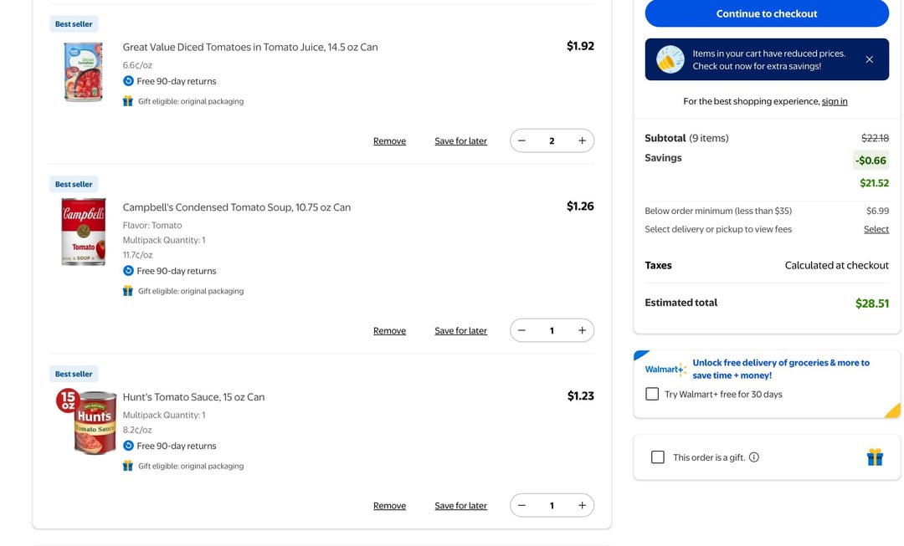Click the $1.26 Campbell's Soup price
The height and width of the screenshot is (546, 904).
[580, 207]
